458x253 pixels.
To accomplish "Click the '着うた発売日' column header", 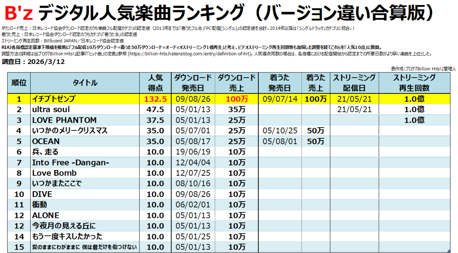I will coord(281,83).
